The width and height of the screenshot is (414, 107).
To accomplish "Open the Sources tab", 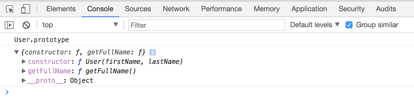I will (138, 9).
